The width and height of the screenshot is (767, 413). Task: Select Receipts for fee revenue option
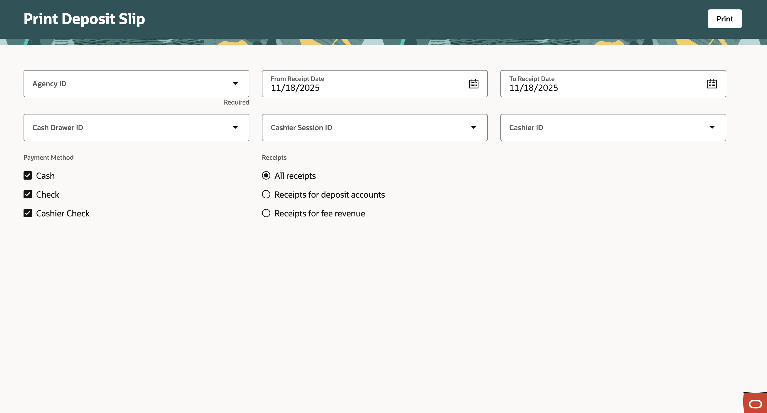coord(266,213)
